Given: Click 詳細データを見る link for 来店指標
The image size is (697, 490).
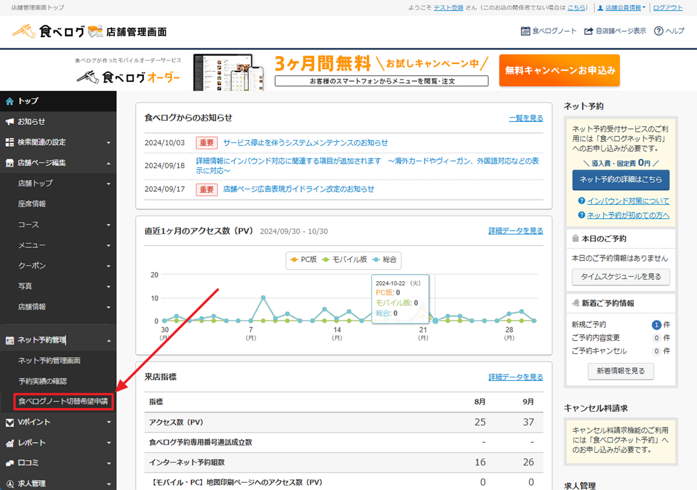Looking at the screenshot, I should pos(516,377).
